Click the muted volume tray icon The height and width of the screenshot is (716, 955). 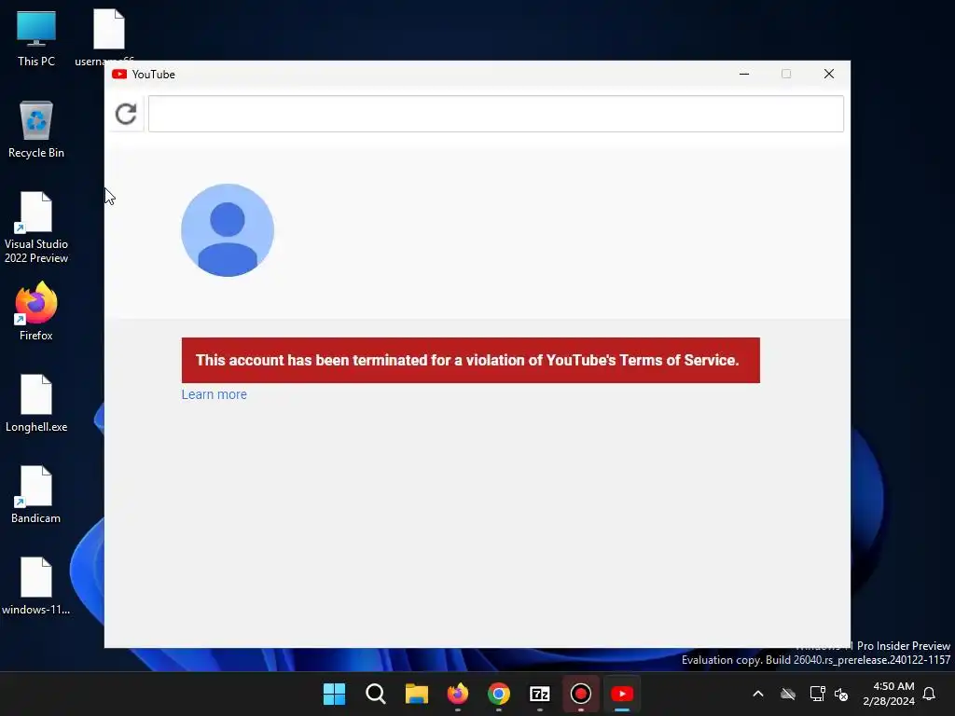tap(841, 694)
